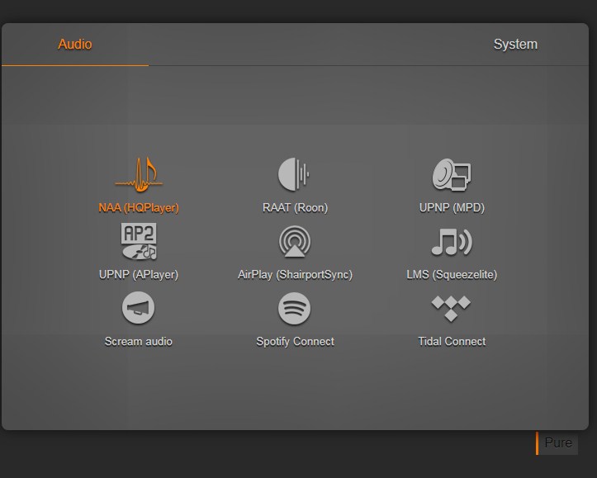Viewport: 597px width, 478px height.
Task: Click the "LMS (Squeezelite)" text label
Action: (x=452, y=275)
